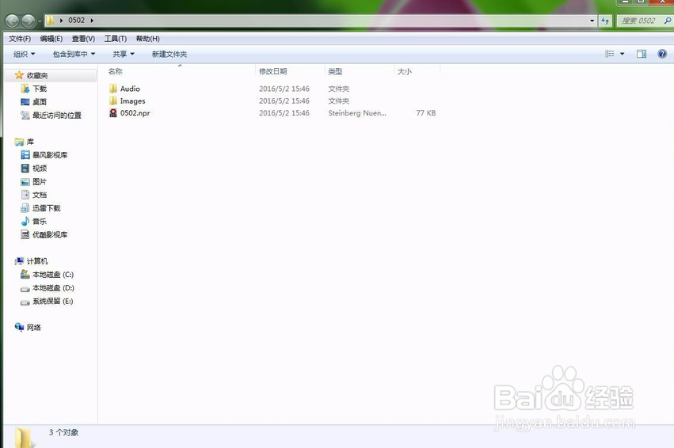Screen dimensions: 674x448
Task: Open the 帮助(H) menu
Action: click(x=148, y=39)
